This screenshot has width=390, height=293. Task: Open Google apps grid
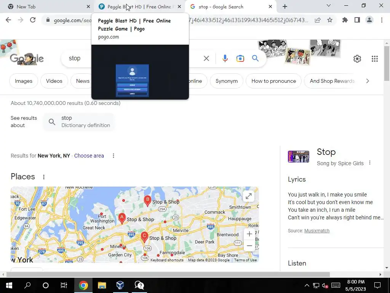375,59
